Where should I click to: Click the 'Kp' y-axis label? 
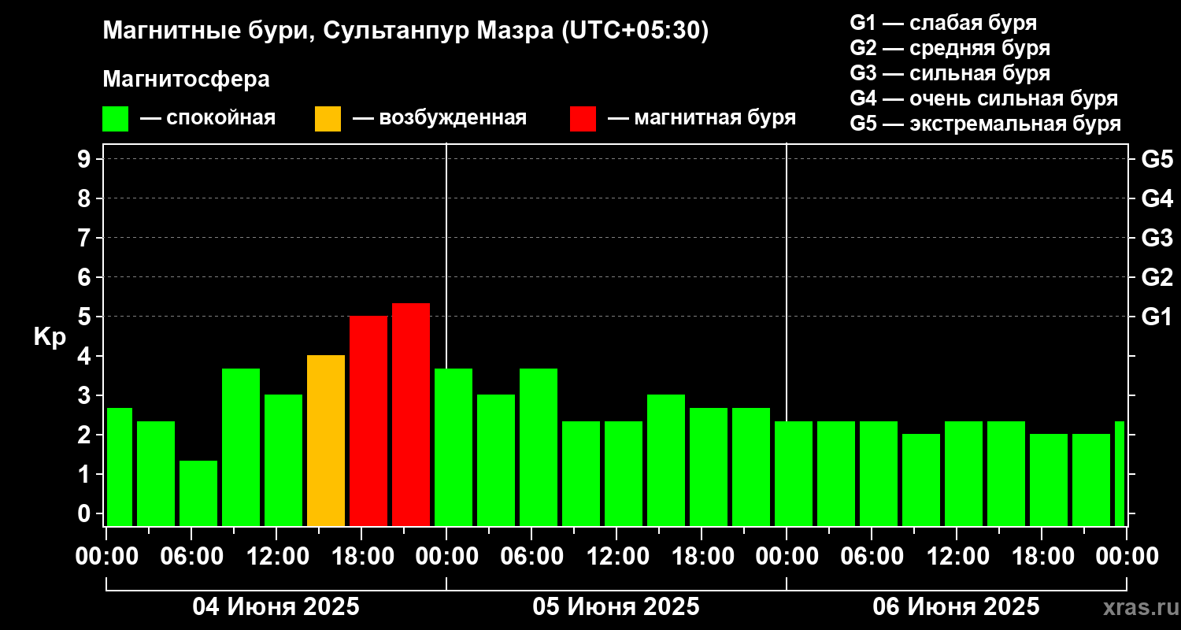click(x=50, y=337)
